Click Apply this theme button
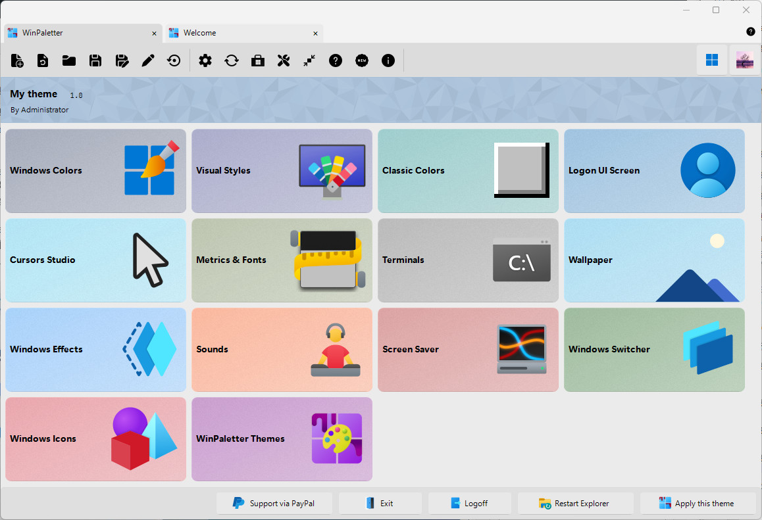This screenshot has width=762, height=520. coord(698,504)
